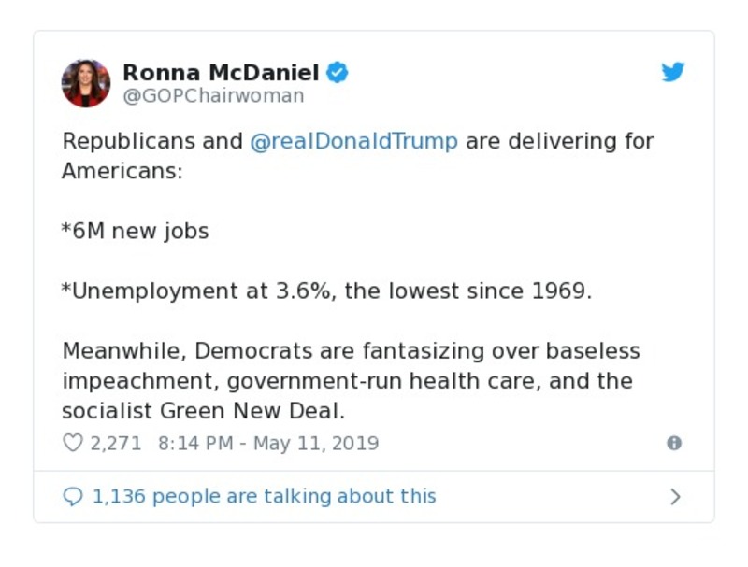Click the heart icon to like the tweet
Image resolution: width=748 pixels, height=567 pixels.
73,443
